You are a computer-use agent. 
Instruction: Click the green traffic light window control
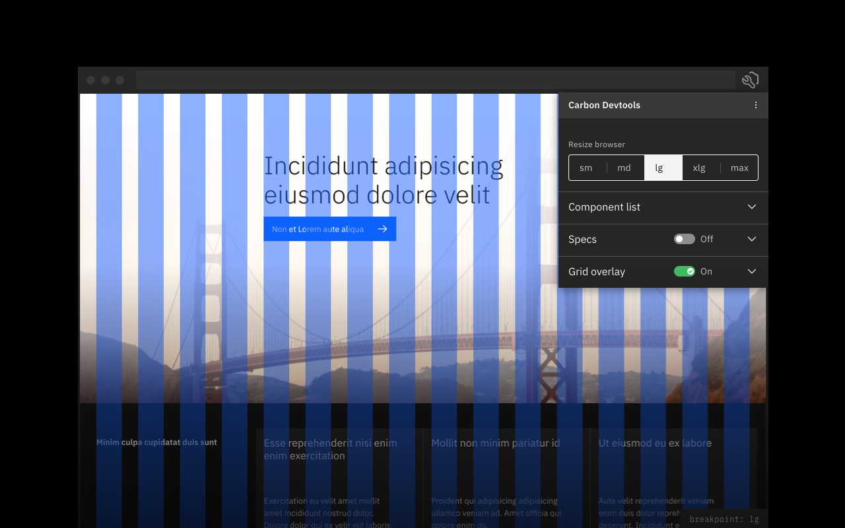pos(119,79)
